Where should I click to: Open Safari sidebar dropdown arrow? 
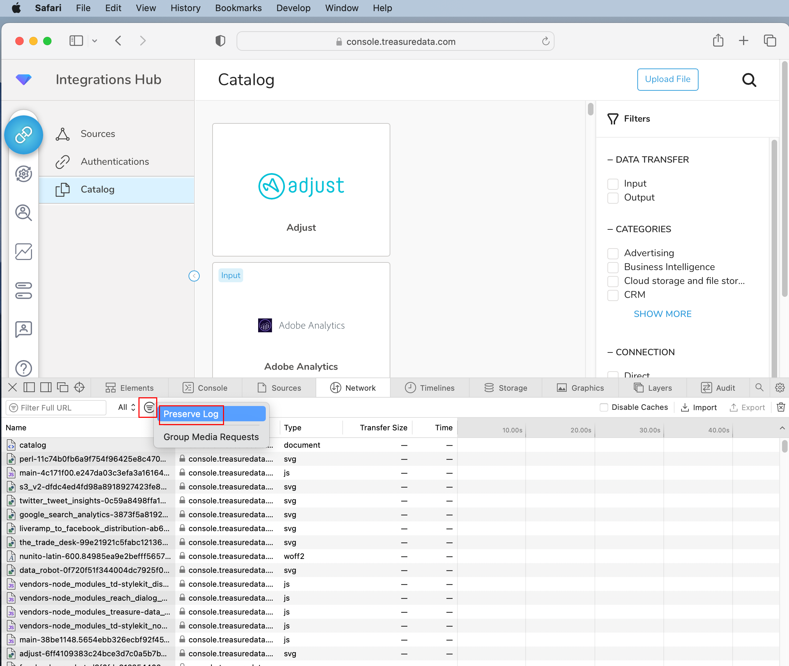coord(95,41)
